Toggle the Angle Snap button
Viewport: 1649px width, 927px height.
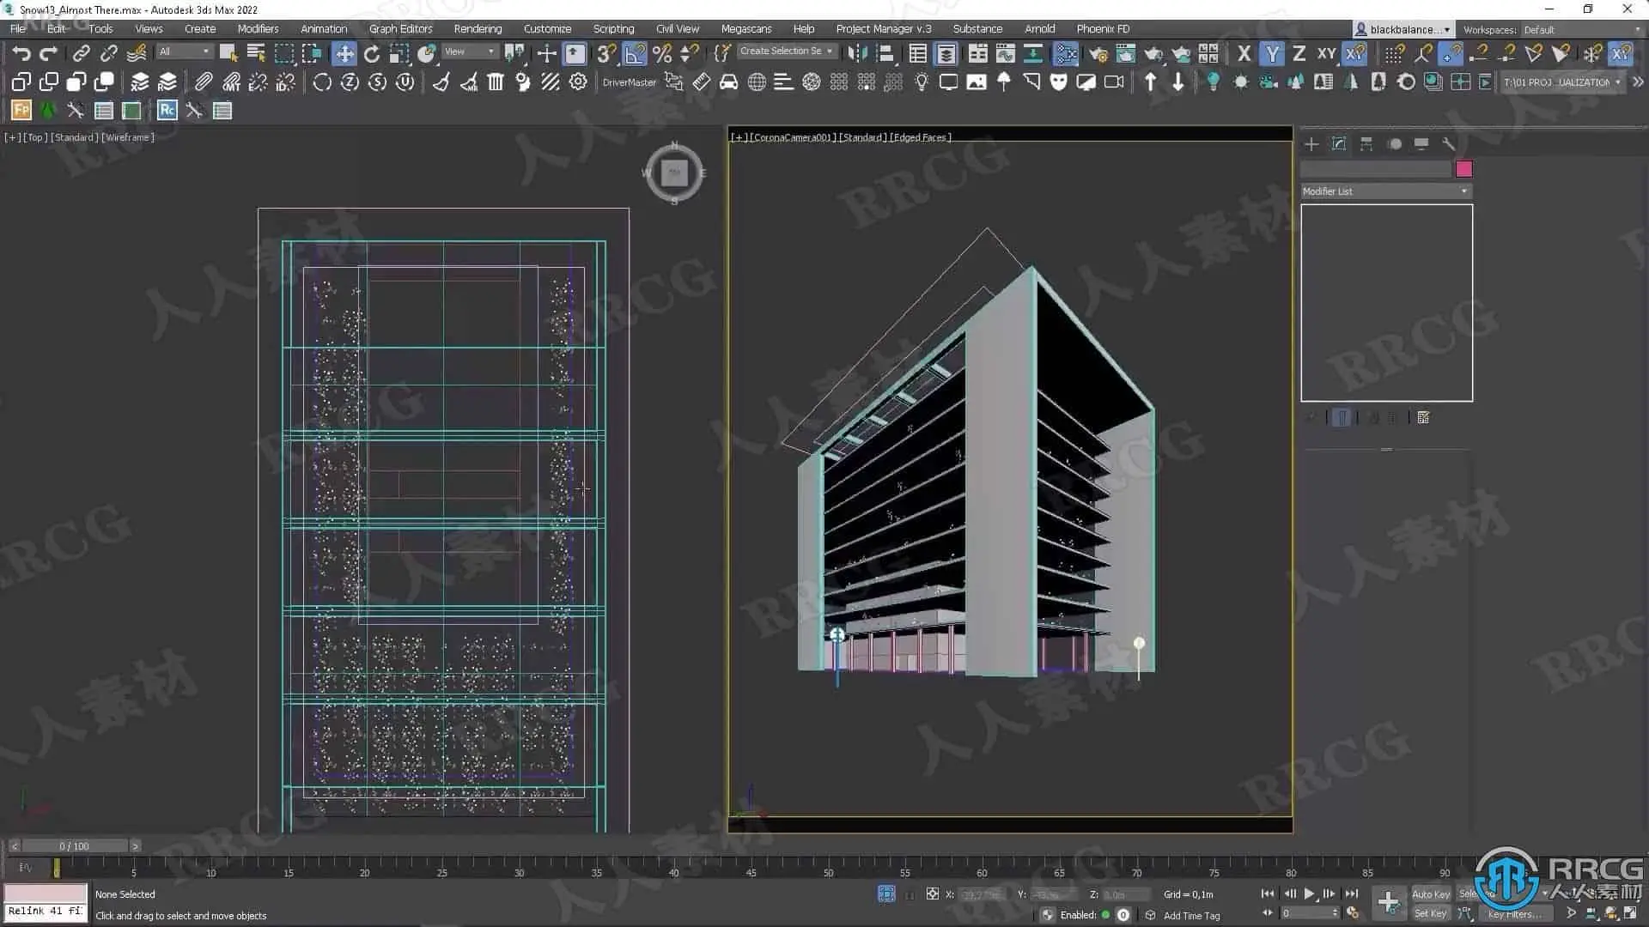(x=635, y=54)
